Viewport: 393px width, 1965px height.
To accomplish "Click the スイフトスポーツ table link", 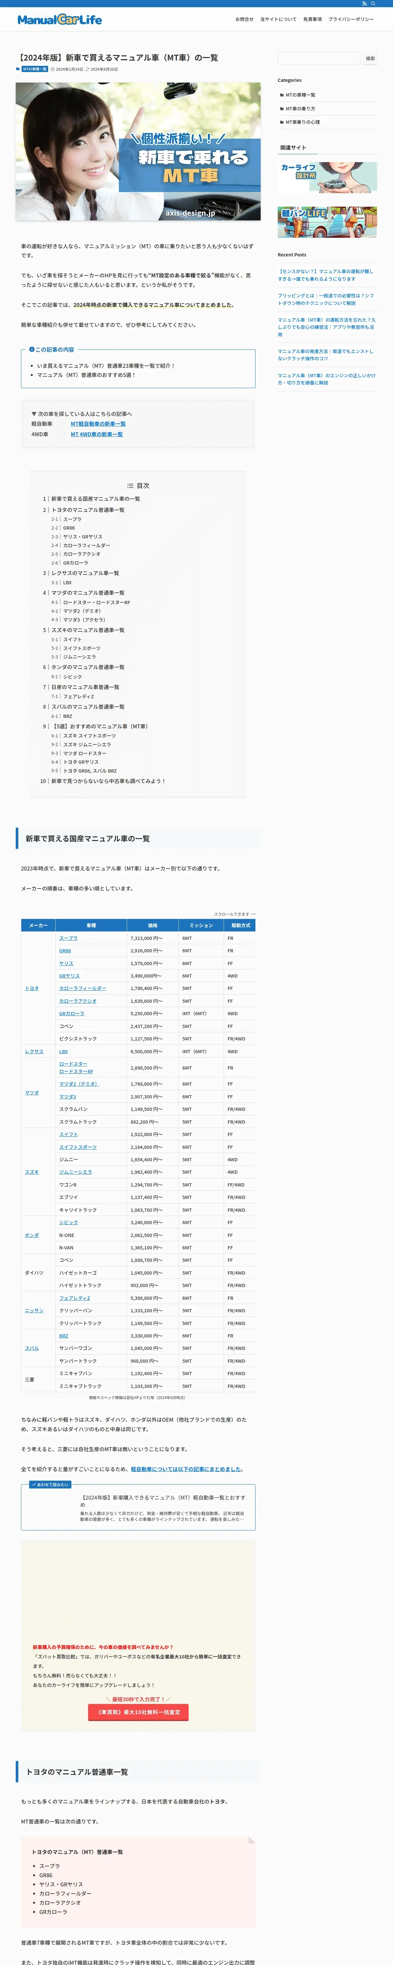I will coord(78,1147).
